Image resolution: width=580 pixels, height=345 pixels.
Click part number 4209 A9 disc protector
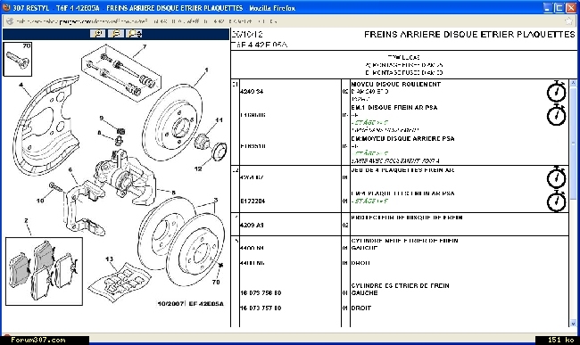(252, 225)
